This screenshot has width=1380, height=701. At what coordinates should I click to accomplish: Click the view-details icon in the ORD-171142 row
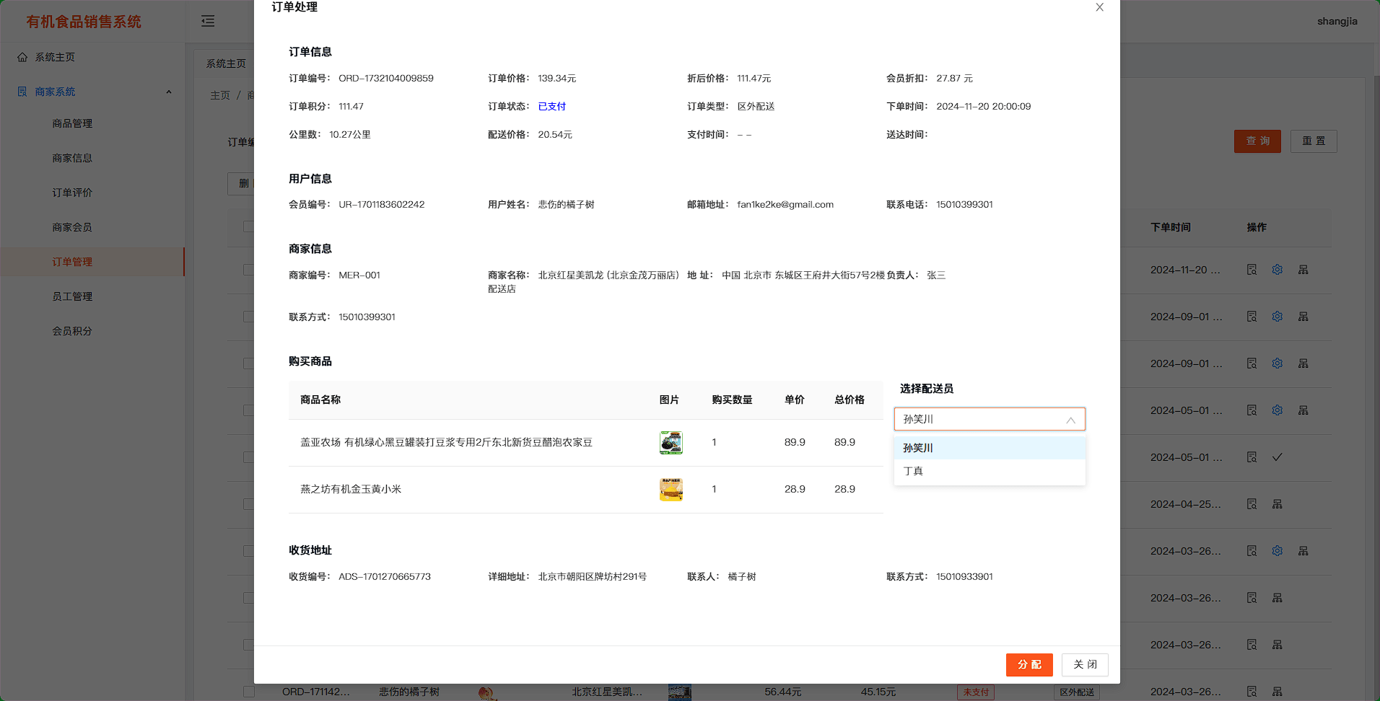point(1252,692)
